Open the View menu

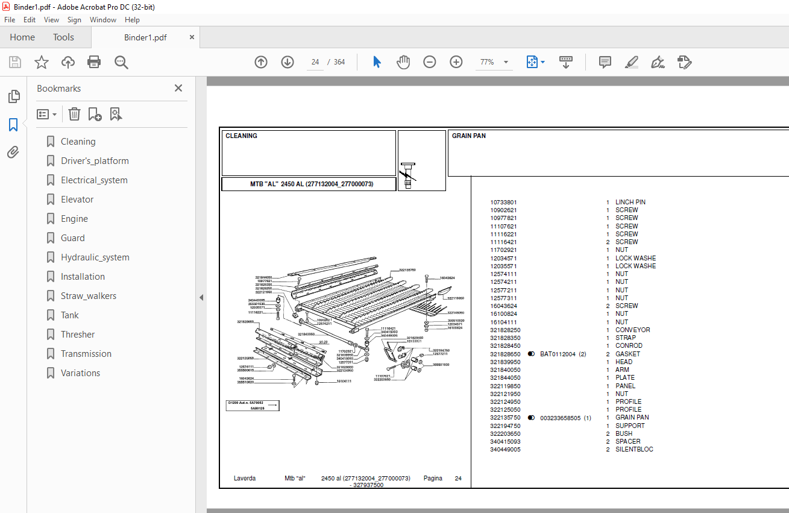tap(52, 20)
